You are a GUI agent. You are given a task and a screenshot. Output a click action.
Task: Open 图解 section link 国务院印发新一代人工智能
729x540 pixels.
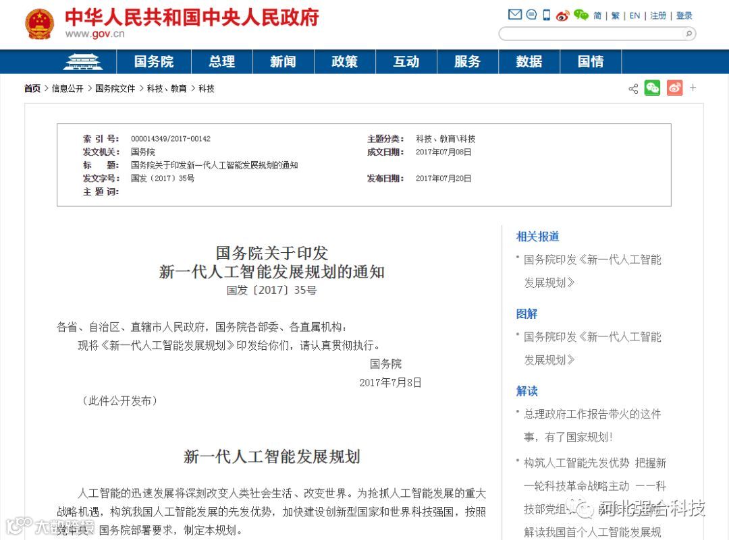[x=593, y=349]
